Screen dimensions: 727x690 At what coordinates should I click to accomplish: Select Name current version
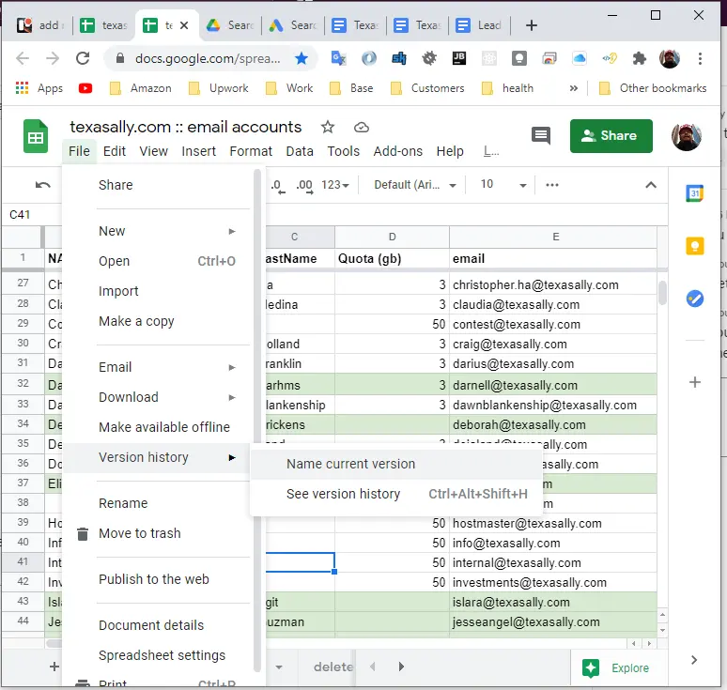tap(350, 464)
